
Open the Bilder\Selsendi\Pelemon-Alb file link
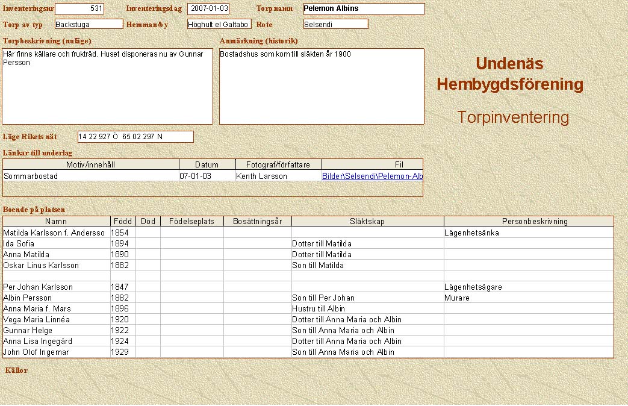pyautogui.click(x=372, y=176)
